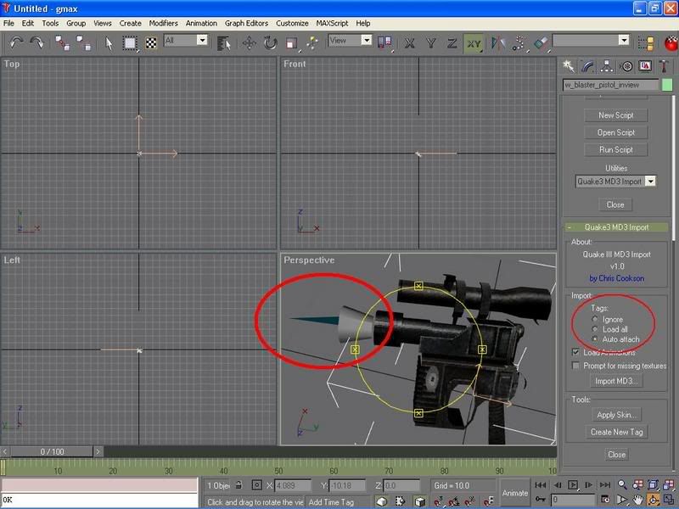Select the Auto attach tags radio button
The height and width of the screenshot is (509, 679).
(595, 339)
